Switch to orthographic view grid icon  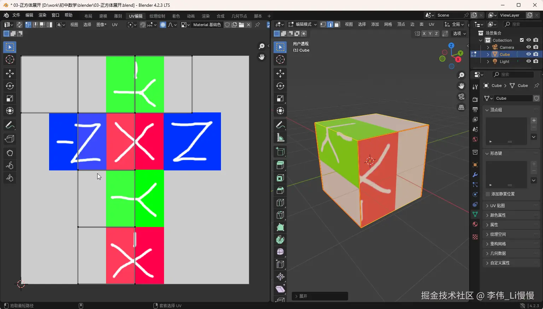[461, 107]
